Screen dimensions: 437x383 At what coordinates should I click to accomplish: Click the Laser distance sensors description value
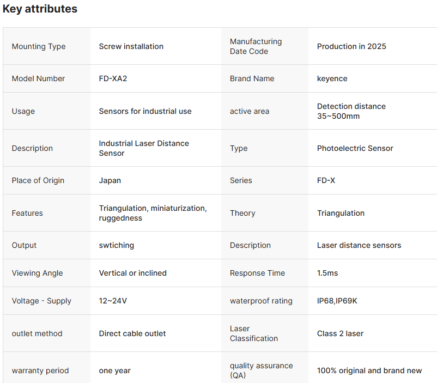pos(359,245)
